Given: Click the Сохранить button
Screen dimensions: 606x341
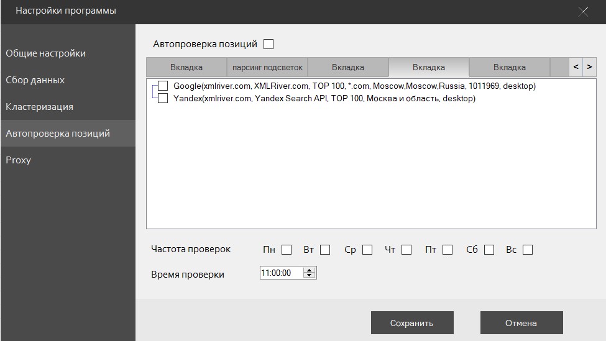Looking at the screenshot, I should coord(412,323).
